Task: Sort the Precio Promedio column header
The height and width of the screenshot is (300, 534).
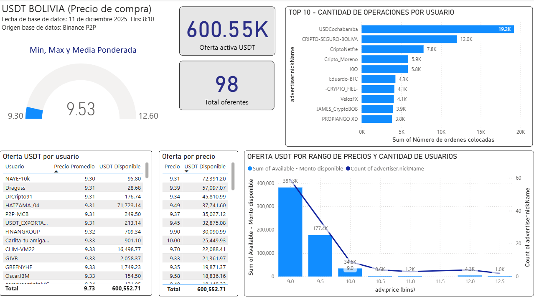Action: pyautogui.click(x=74, y=166)
